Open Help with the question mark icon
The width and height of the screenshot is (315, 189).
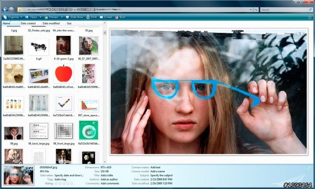(x=310, y=17)
